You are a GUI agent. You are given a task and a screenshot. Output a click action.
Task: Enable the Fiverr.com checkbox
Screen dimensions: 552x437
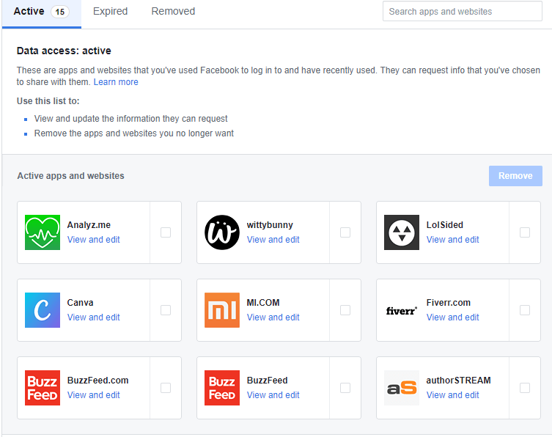coord(525,310)
